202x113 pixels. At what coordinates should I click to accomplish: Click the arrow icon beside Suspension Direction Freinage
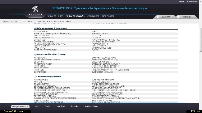[35, 54]
